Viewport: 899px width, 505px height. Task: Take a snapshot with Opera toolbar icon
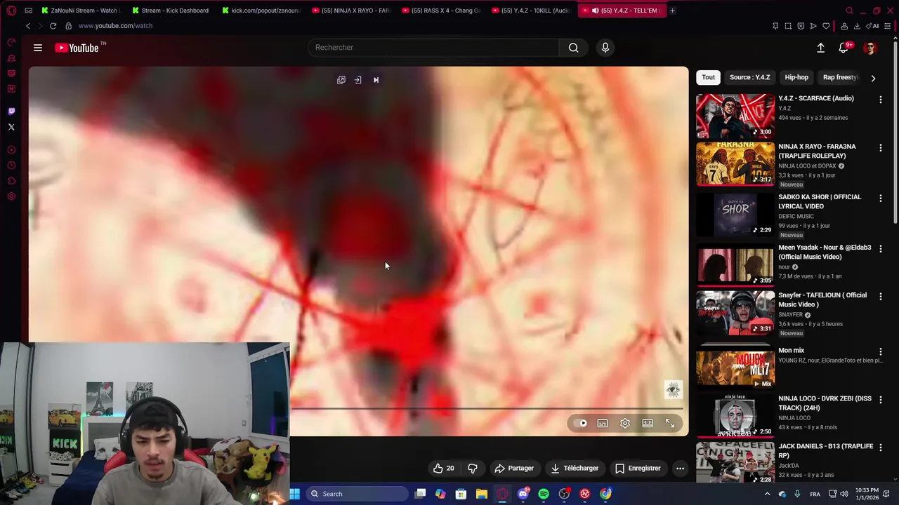point(788,26)
